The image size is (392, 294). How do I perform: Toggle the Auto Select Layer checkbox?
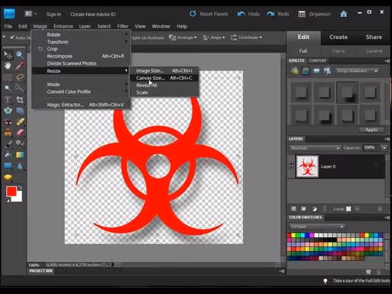pyautogui.click(x=12, y=37)
